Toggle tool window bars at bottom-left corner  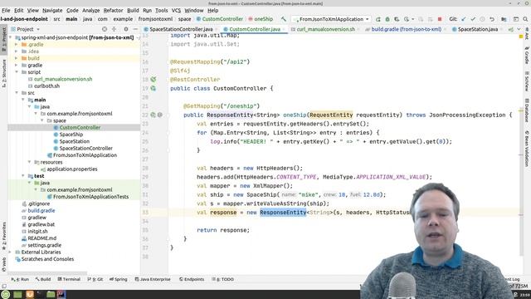(3, 286)
